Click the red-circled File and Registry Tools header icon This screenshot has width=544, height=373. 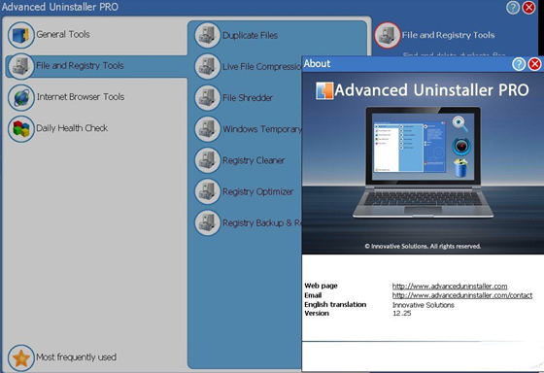(x=388, y=35)
